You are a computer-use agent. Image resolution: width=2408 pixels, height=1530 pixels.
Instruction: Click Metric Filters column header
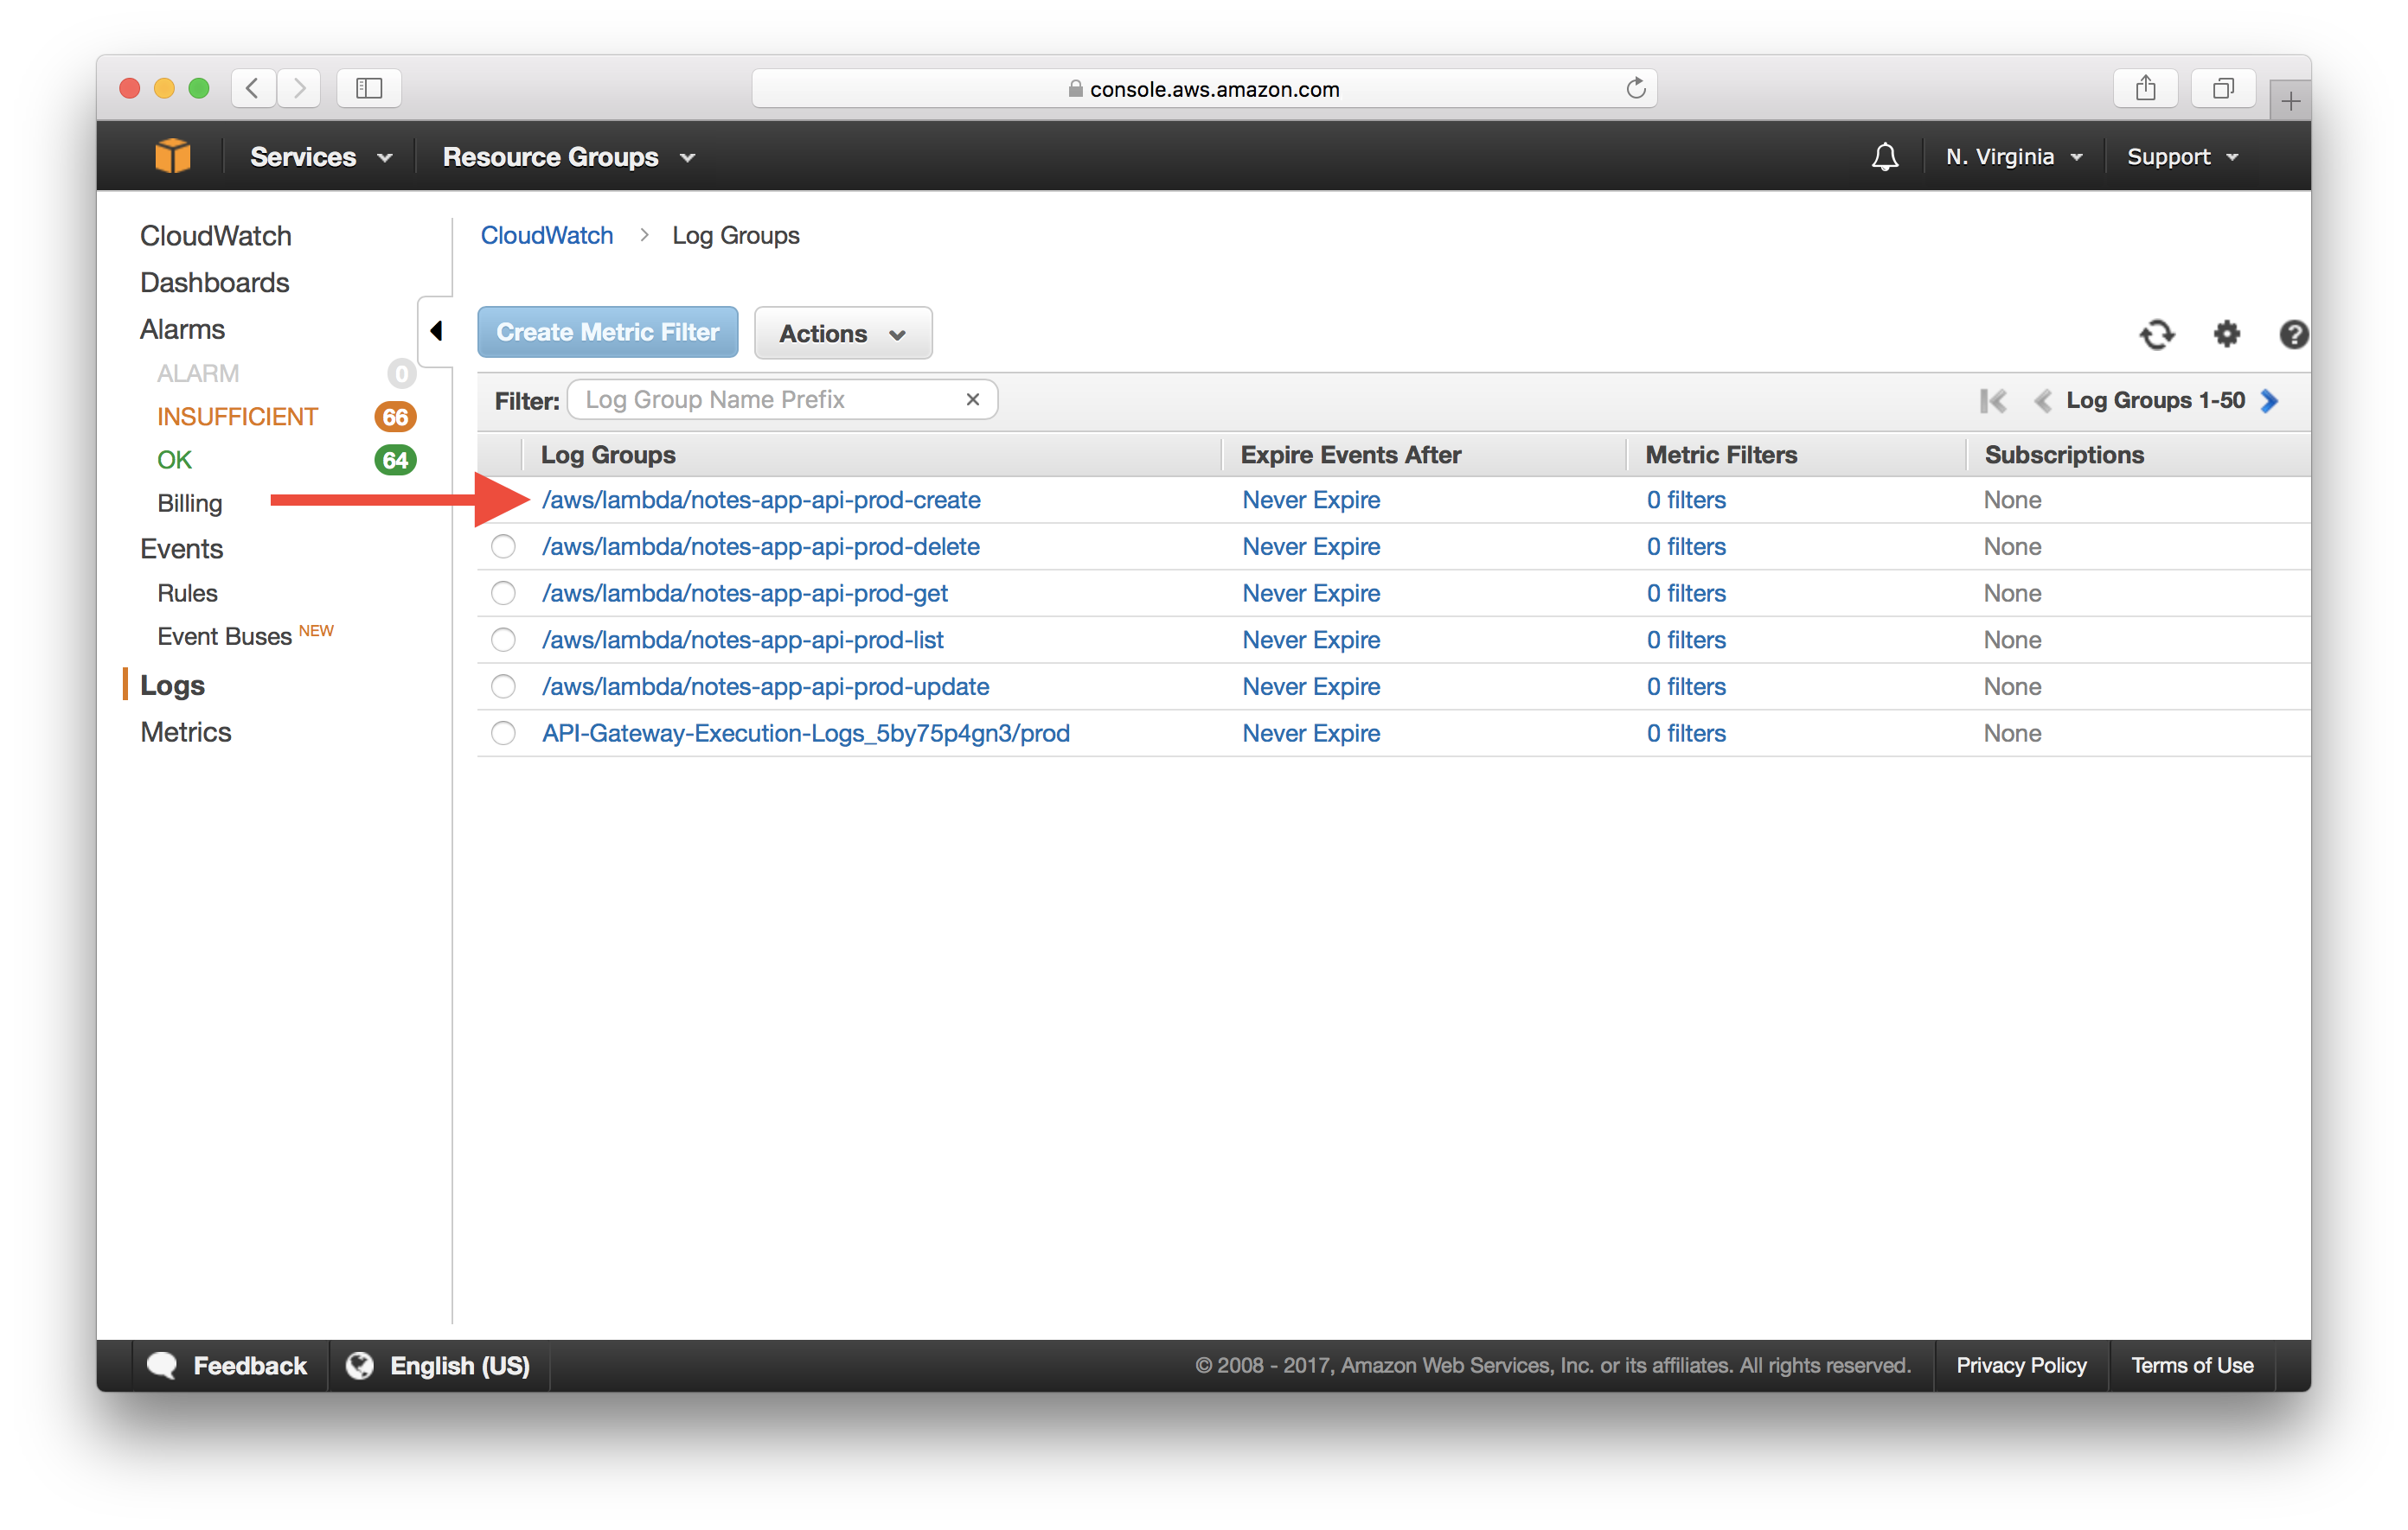tap(1721, 455)
